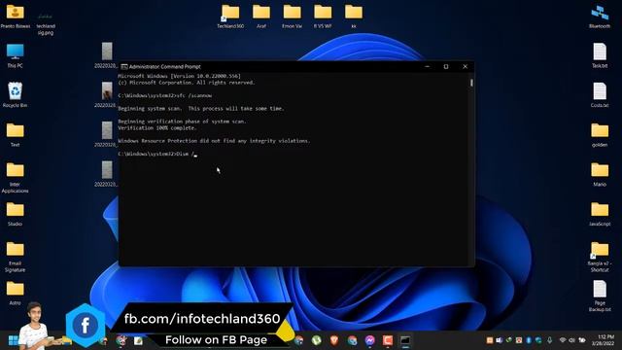Viewport: 622px width, 350px height.
Task: Open the Emon Vai folder
Action: pos(292,17)
